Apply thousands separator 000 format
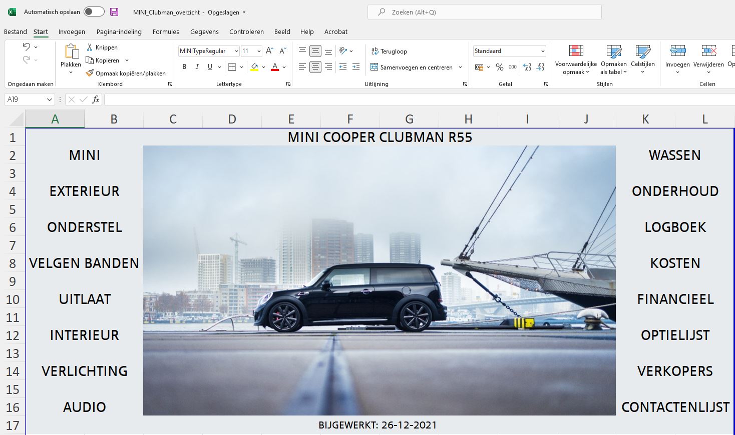Image resolution: width=735 pixels, height=435 pixels. (513, 67)
